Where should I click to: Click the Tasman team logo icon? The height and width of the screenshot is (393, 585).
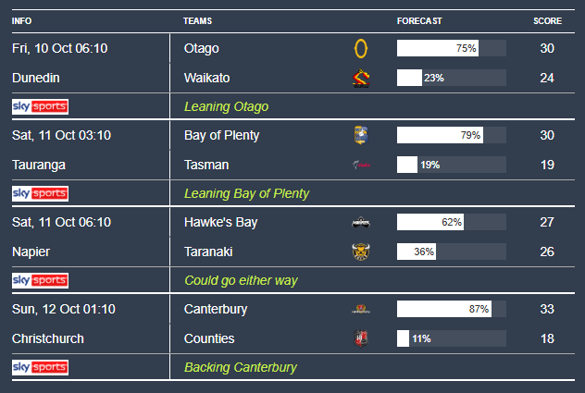point(361,166)
